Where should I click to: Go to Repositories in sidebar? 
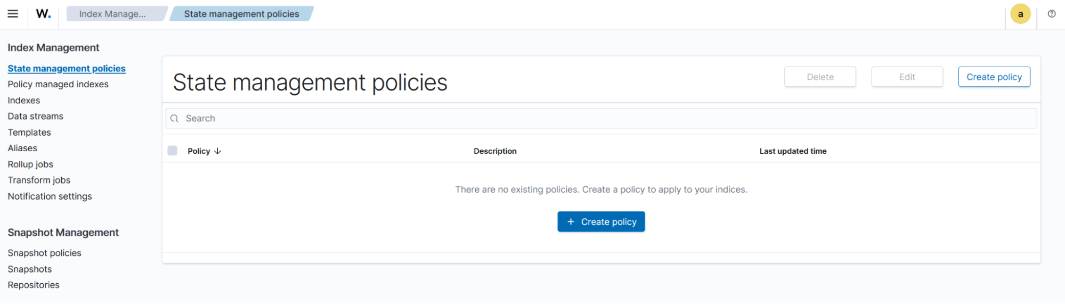coord(34,285)
